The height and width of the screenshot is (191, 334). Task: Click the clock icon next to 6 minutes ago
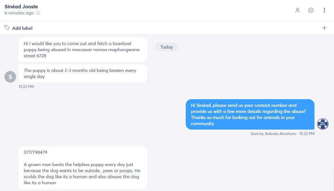[x=38, y=13]
